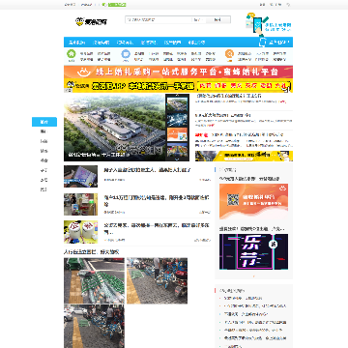Open the yellow banner under the orange banner

coord(178,86)
